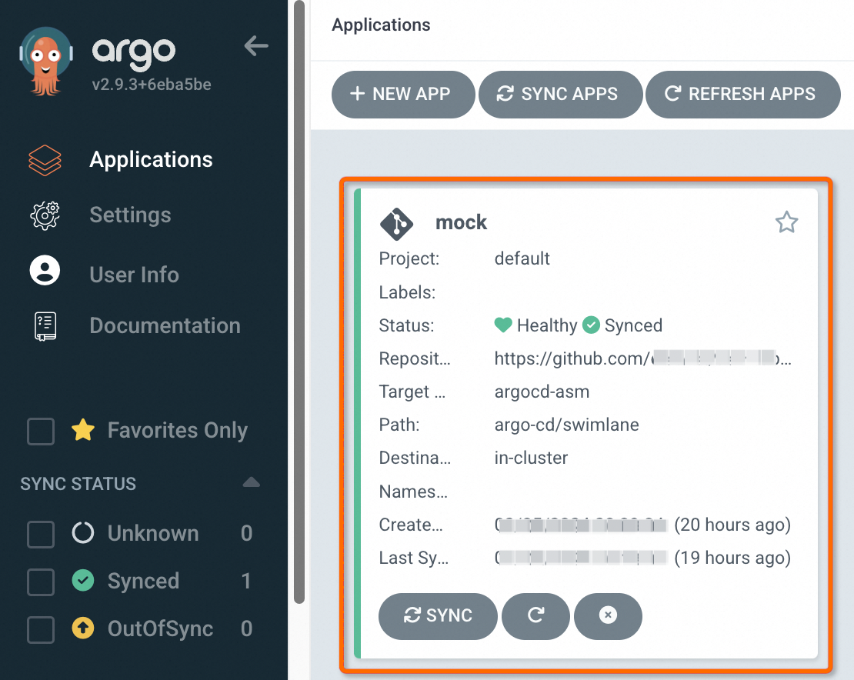Click the Applications page header title
Image resolution: width=854 pixels, height=680 pixels.
pyautogui.click(x=381, y=25)
